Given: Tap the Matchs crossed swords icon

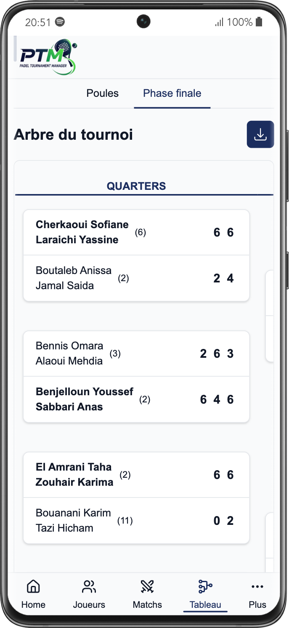Looking at the screenshot, I should tap(147, 586).
